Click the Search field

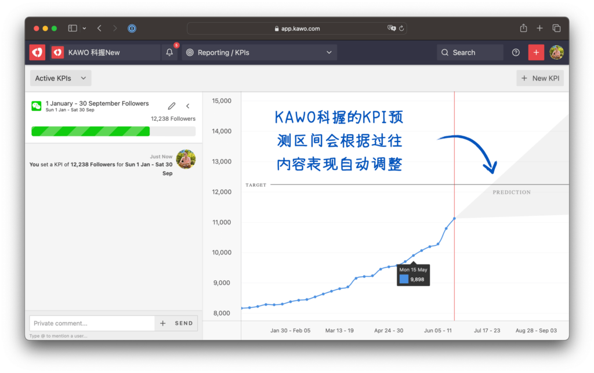pos(470,53)
